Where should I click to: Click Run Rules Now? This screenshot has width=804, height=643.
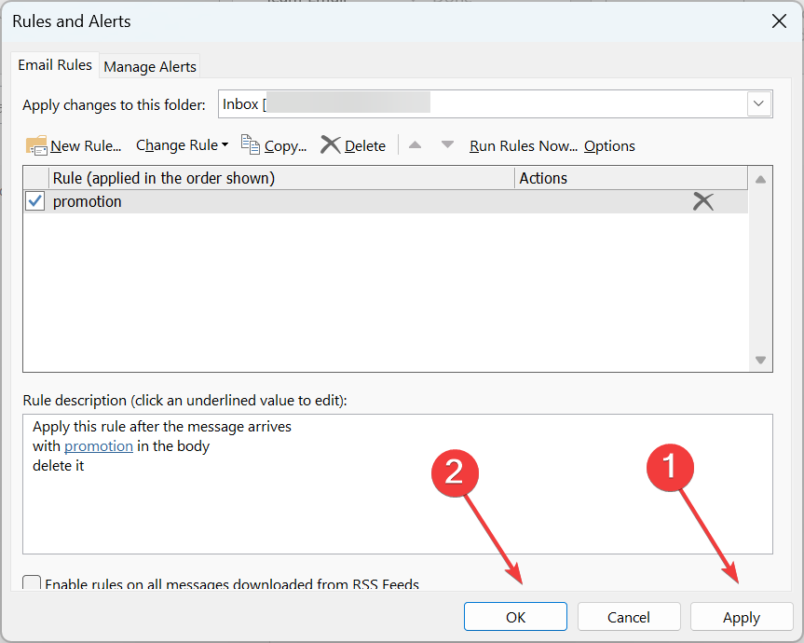tap(524, 146)
